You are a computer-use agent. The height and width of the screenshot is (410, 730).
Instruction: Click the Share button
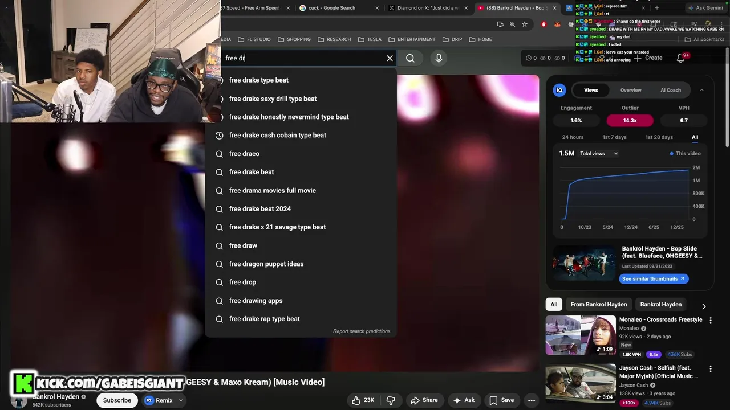click(424, 400)
